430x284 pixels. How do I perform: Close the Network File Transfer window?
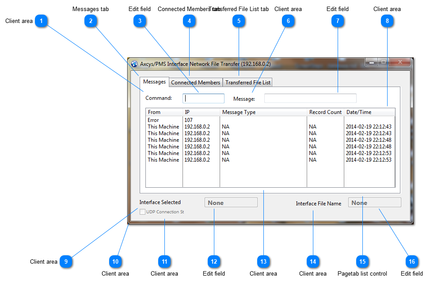click(x=400, y=63)
